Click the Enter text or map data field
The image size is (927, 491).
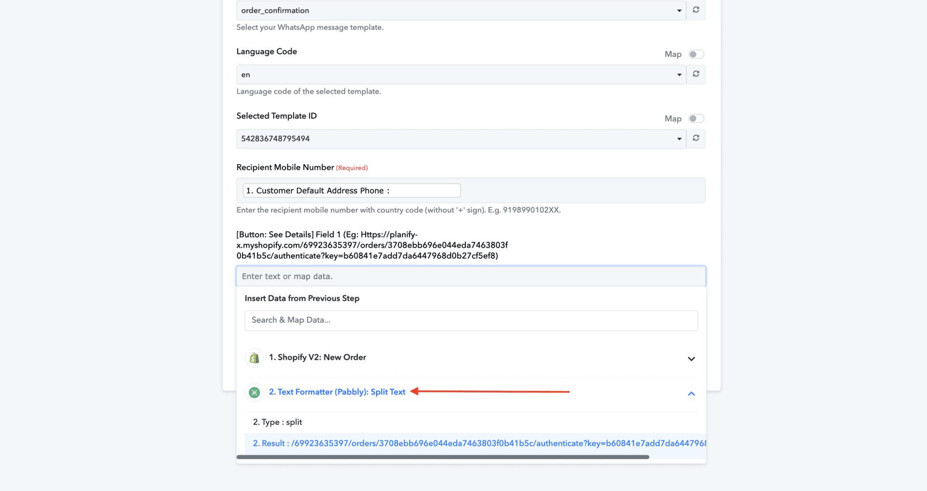point(471,276)
